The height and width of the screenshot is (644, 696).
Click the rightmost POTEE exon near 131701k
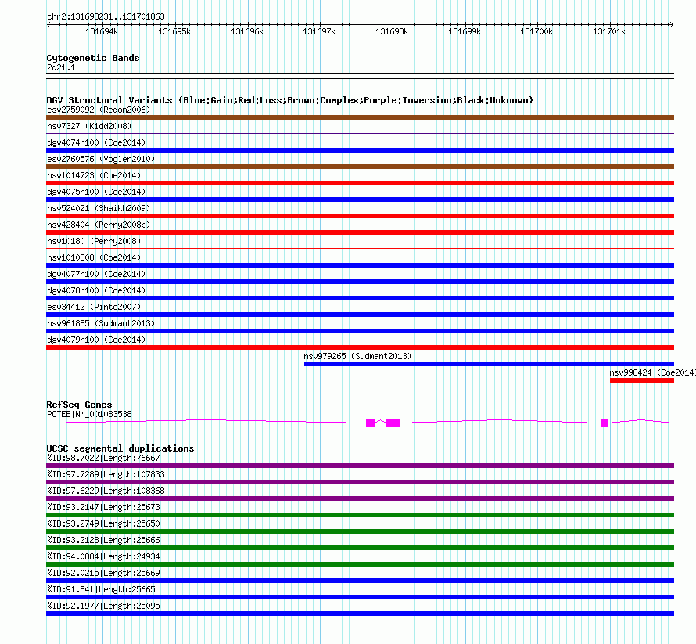point(605,423)
